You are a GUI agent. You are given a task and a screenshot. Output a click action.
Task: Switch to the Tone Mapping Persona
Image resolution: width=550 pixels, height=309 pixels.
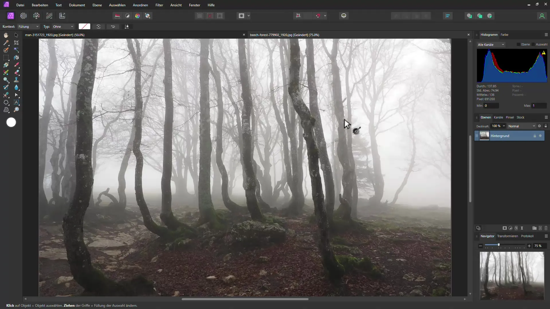49,16
